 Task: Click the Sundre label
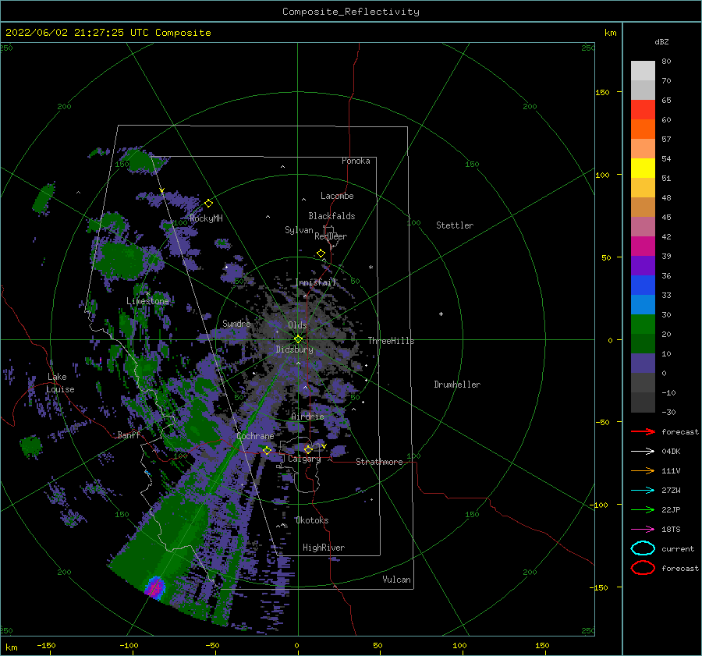(236, 323)
